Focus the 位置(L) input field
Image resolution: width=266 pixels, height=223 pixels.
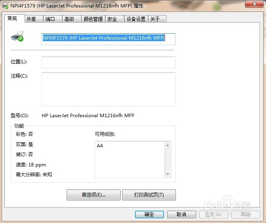coord(108,63)
